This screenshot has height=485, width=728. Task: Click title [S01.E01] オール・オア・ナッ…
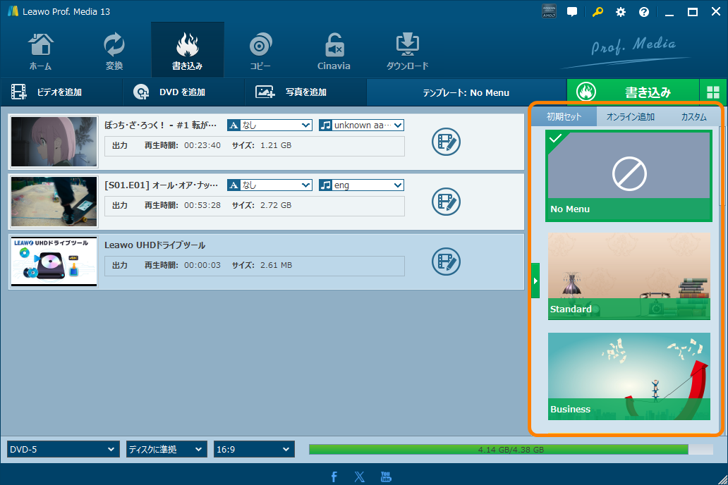coord(161,185)
